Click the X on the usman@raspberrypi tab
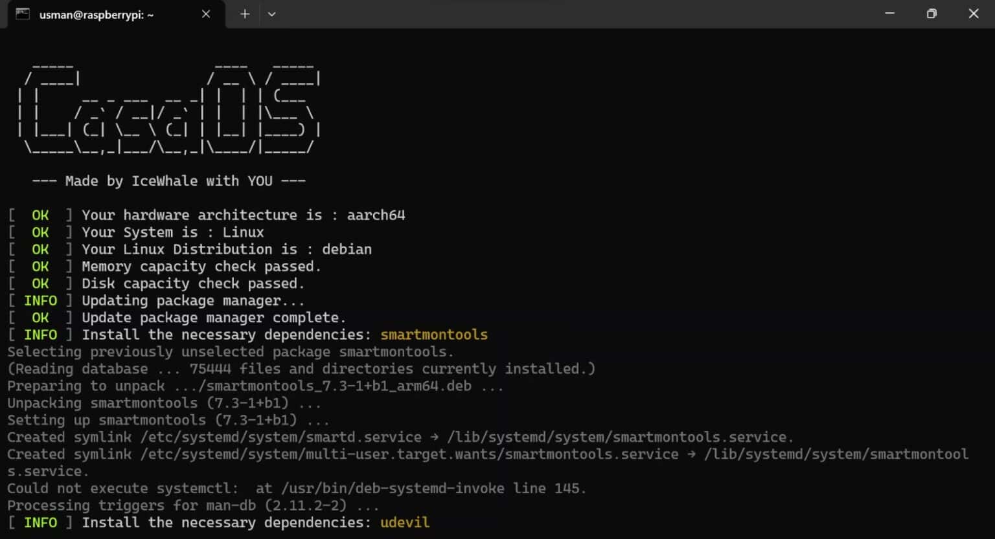The width and height of the screenshot is (995, 539). click(206, 13)
